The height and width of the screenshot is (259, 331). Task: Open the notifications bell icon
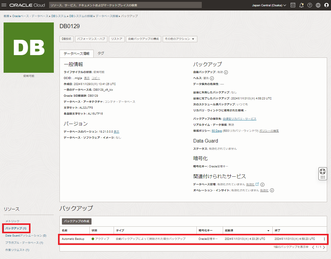coord(301,5)
